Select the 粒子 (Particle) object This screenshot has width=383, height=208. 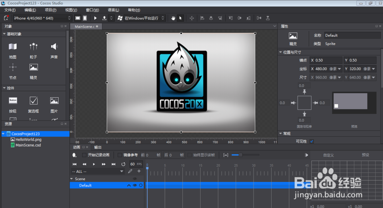(x=33, y=50)
